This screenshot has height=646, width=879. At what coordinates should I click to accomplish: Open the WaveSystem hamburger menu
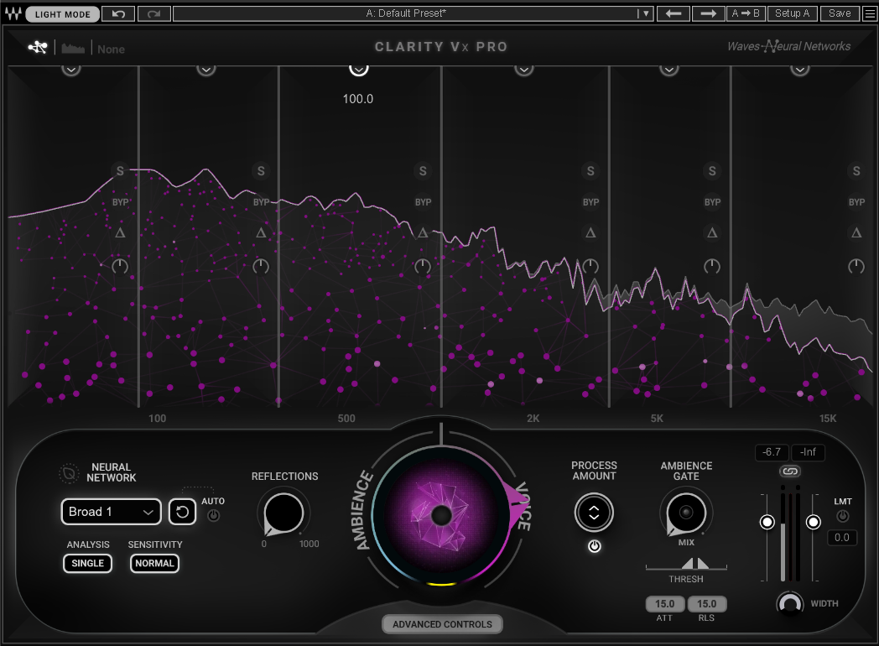point(870,13)
